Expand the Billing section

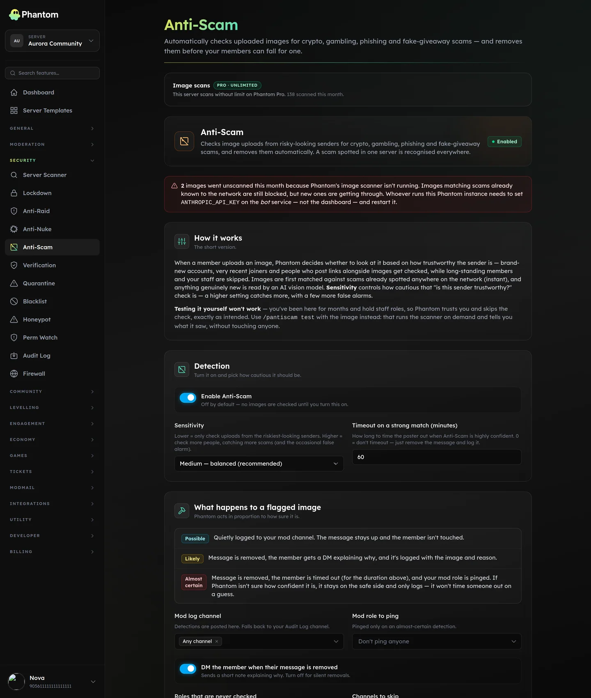[x=52, y=552]
